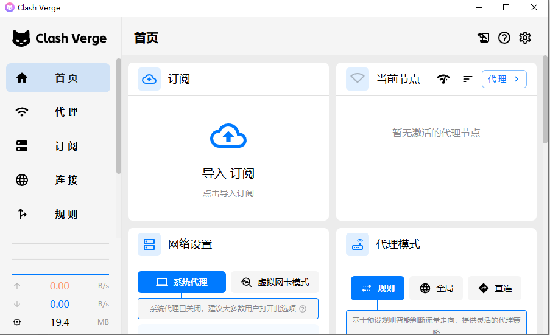Select 规则 proxy mode
Viewport: 550px width, 335px height.
378,288
